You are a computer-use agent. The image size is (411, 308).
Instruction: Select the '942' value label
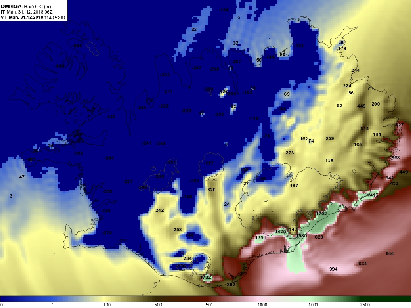390,178
